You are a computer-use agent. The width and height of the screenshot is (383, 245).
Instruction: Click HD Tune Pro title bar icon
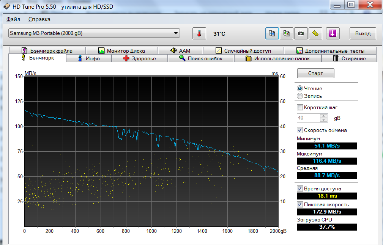point(6,6)
